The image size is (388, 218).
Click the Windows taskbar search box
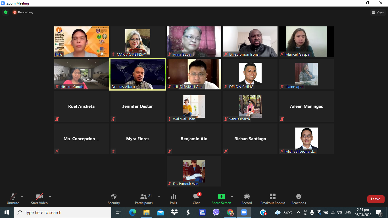(x=62, y=212)
